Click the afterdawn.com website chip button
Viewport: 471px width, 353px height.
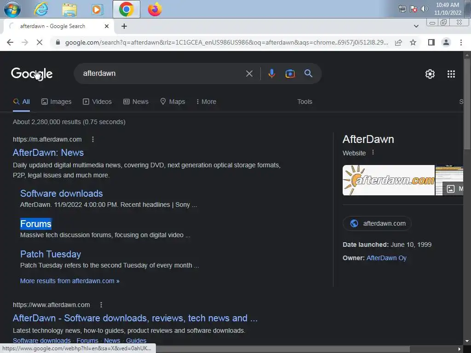click(377, 224)
